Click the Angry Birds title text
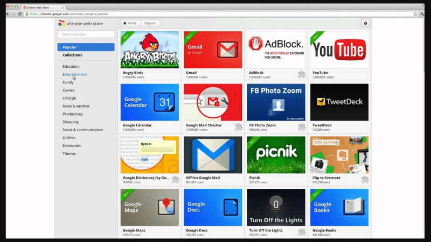The width and height of the screenshot is (431, 242). (x=133, y=73)
